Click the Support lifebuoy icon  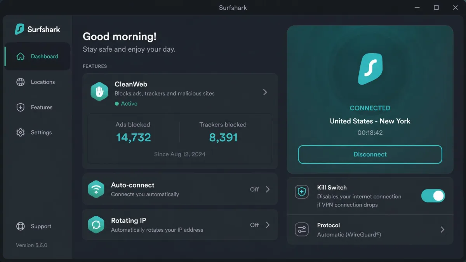[x=20, y=226]
